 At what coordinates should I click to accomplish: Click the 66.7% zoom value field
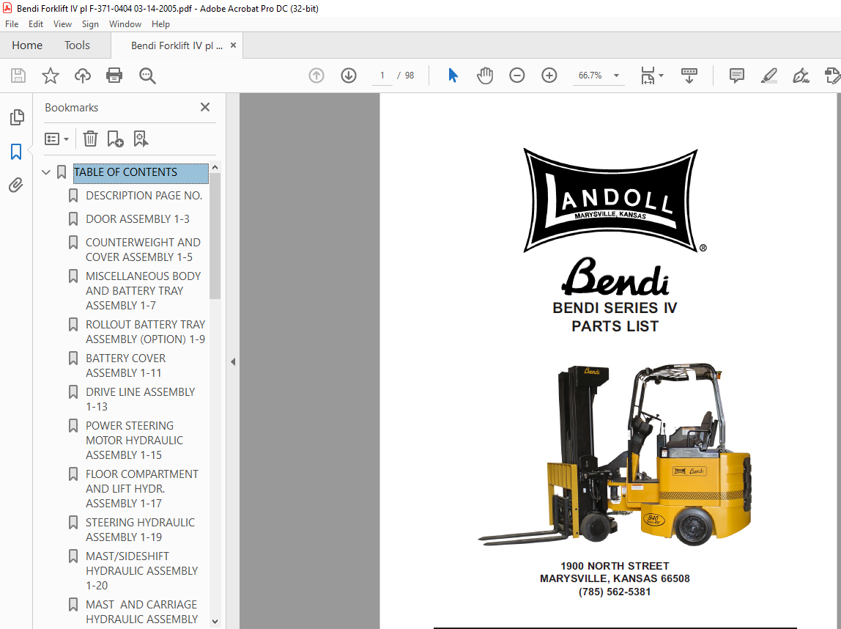click(x=590, y=76)
